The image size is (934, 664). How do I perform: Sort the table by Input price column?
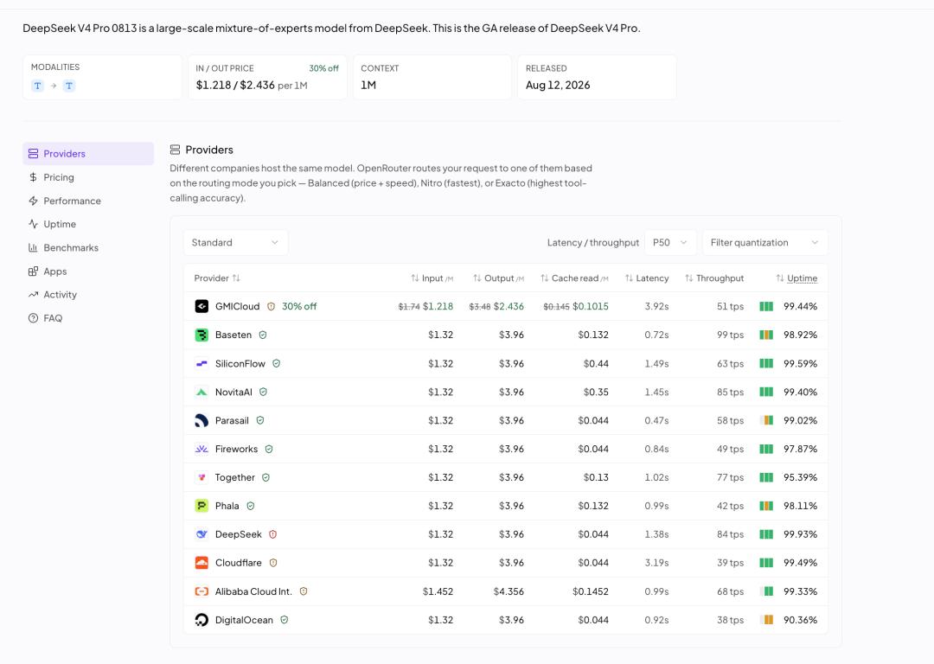[432, 278]
